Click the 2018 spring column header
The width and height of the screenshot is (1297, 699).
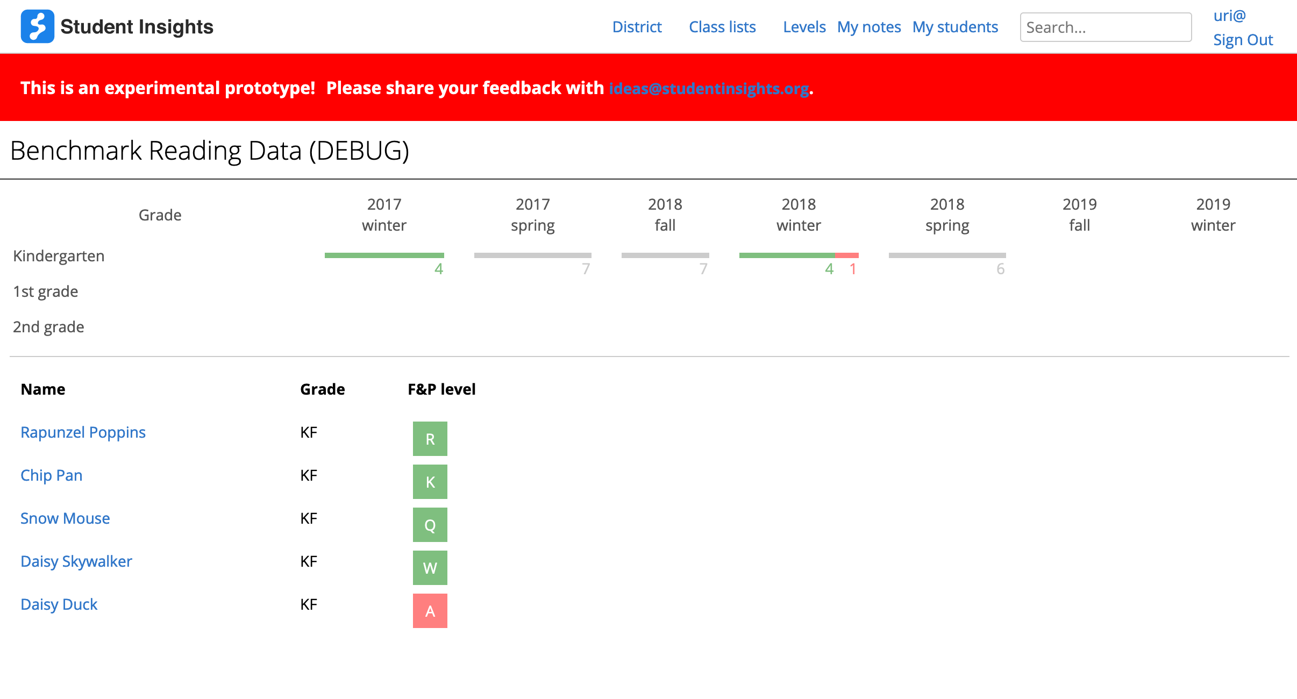point(947,215)
